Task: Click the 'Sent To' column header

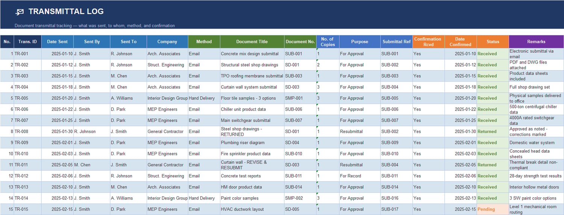Action: [x=129, y=42]
